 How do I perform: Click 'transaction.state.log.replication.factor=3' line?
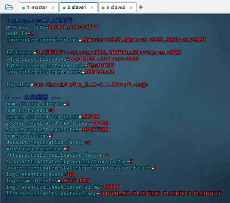point(69,162)
